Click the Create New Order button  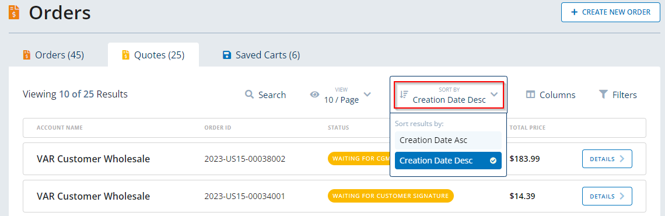611,12
